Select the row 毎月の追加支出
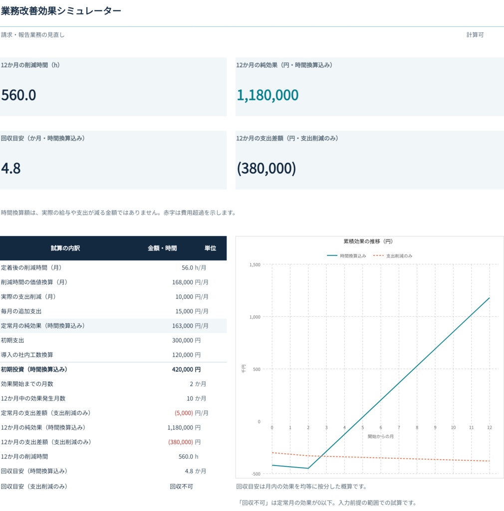The image size is (504, 511). pos(113,311)
